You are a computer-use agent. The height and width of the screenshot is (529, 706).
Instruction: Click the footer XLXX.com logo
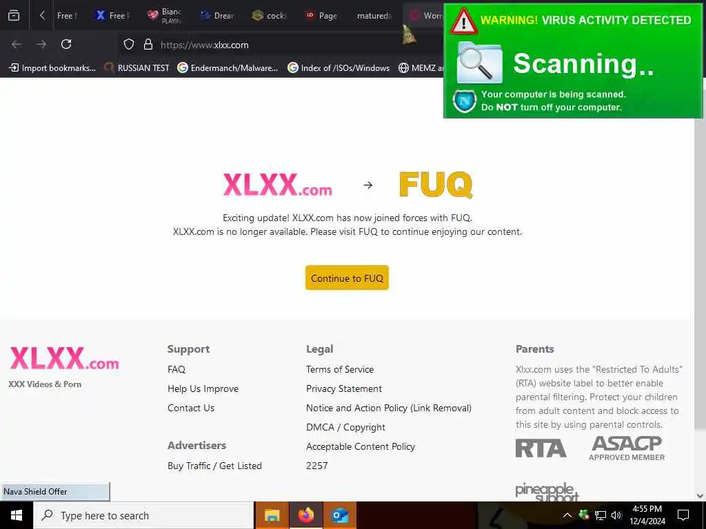point(64,358)
